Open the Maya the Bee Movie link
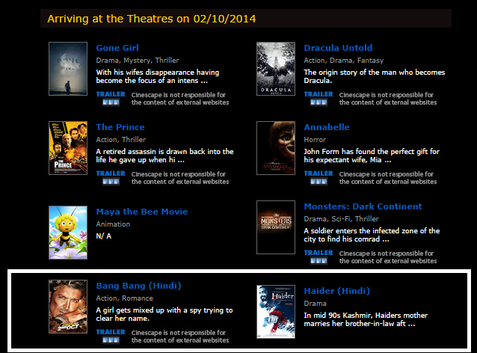This screenshot has width=477, height=353. point(142,212)
